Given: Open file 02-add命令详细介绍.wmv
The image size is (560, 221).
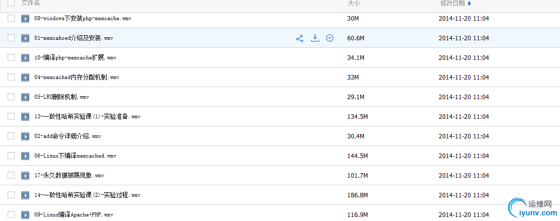Looking at the screenshot, I should 68,136.
